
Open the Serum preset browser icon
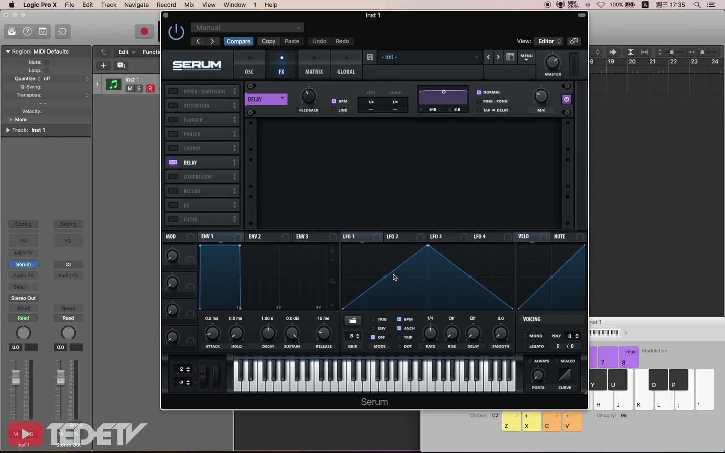[510, 57]
